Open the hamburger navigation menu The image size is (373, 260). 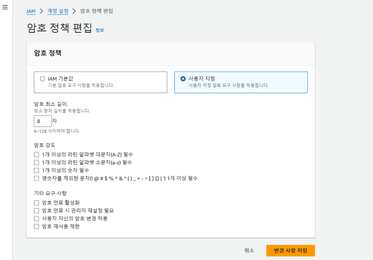point(5,7)
